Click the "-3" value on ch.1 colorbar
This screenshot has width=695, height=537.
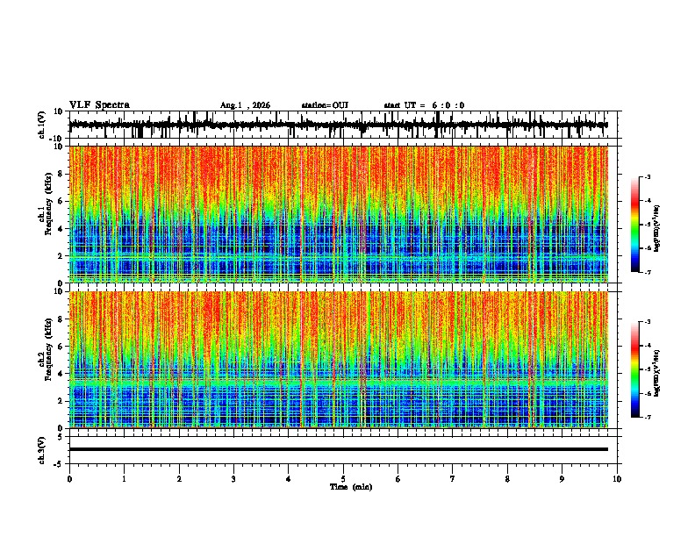(x=647, y=176)
